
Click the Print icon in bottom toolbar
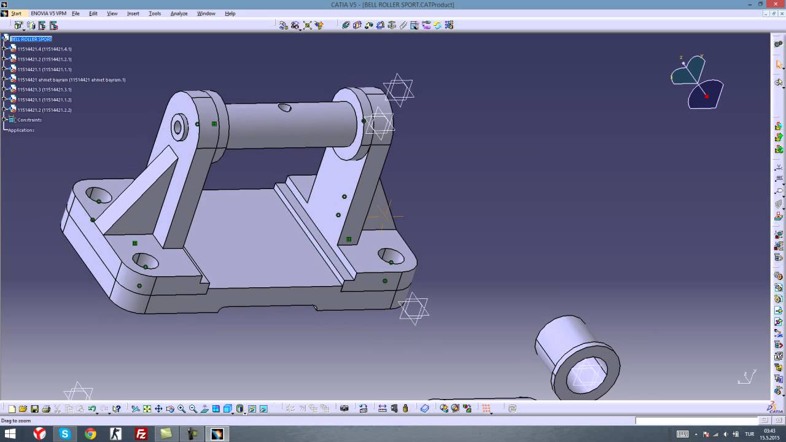(x=46, y=409)
